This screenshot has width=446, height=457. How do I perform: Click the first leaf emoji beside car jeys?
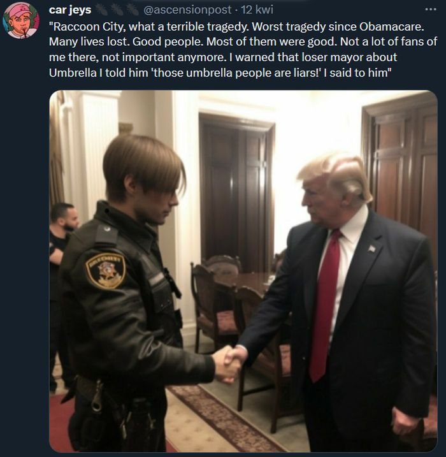point(101,10)
